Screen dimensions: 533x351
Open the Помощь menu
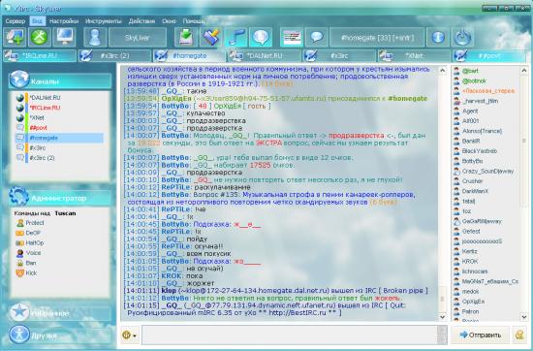[x=194, y=21]
